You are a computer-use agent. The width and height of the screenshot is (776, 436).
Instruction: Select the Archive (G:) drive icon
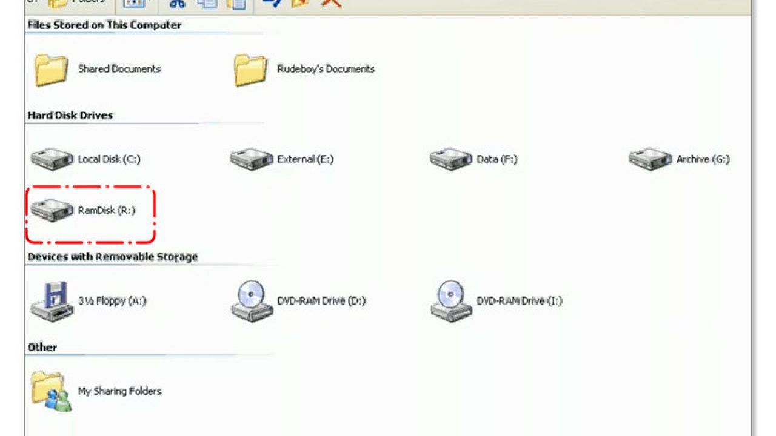tap(651, 159)
